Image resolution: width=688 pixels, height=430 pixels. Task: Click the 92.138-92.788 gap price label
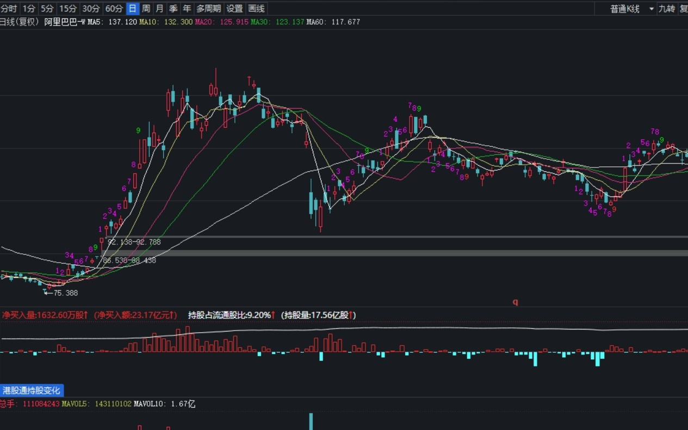(x=134, y=242)
